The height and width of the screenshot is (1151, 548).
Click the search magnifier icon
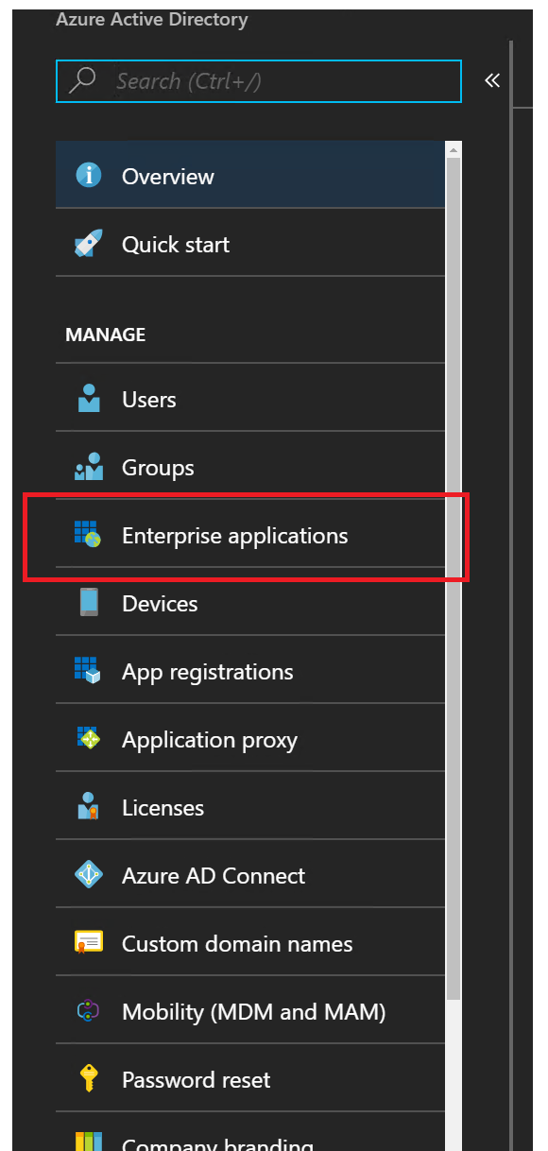pos(83,80)
